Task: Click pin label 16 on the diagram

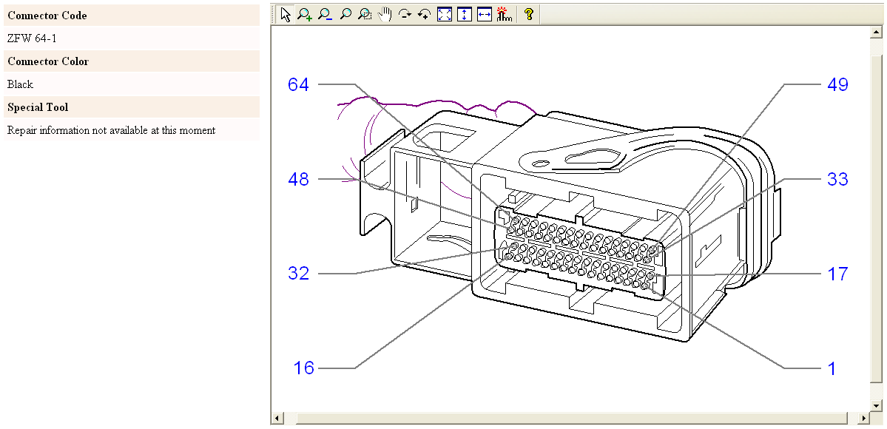Action: [x=304, y=368]
